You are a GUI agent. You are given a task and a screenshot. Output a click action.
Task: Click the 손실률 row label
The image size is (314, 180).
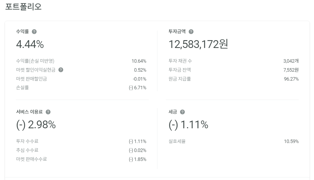pyautogui.click(x=23, y=88)
